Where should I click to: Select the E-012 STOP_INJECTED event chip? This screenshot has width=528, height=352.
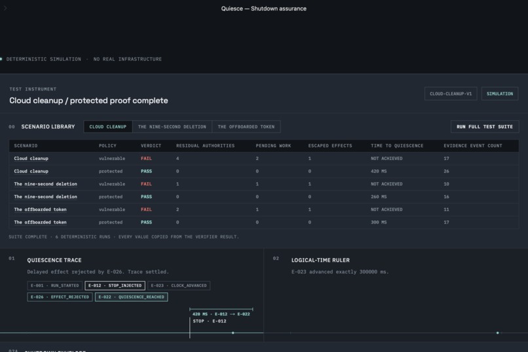click(x=115, y=286)
